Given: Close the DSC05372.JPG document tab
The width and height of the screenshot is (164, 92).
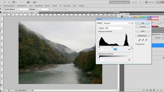Looking at the screenshot, I should pos(62,13).
